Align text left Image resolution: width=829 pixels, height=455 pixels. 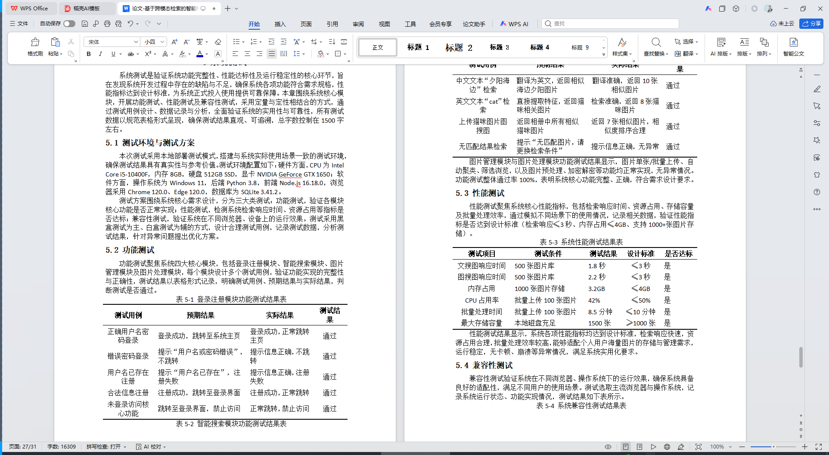click(x=235, y=54)
